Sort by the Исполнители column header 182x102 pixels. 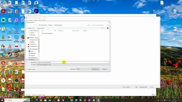(x=76, y=31)
